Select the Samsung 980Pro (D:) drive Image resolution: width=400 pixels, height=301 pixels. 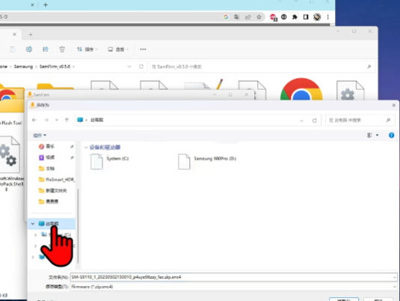pos(207,161)
